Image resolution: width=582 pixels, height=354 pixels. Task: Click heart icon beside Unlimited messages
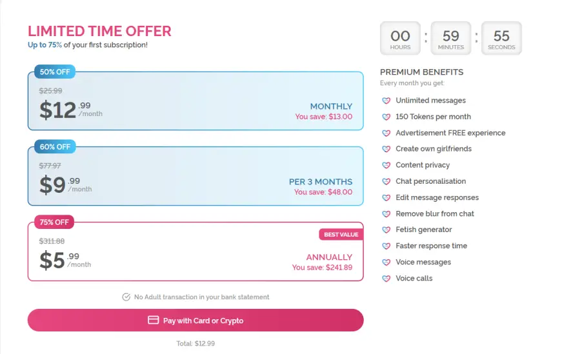tap(386, 101)
